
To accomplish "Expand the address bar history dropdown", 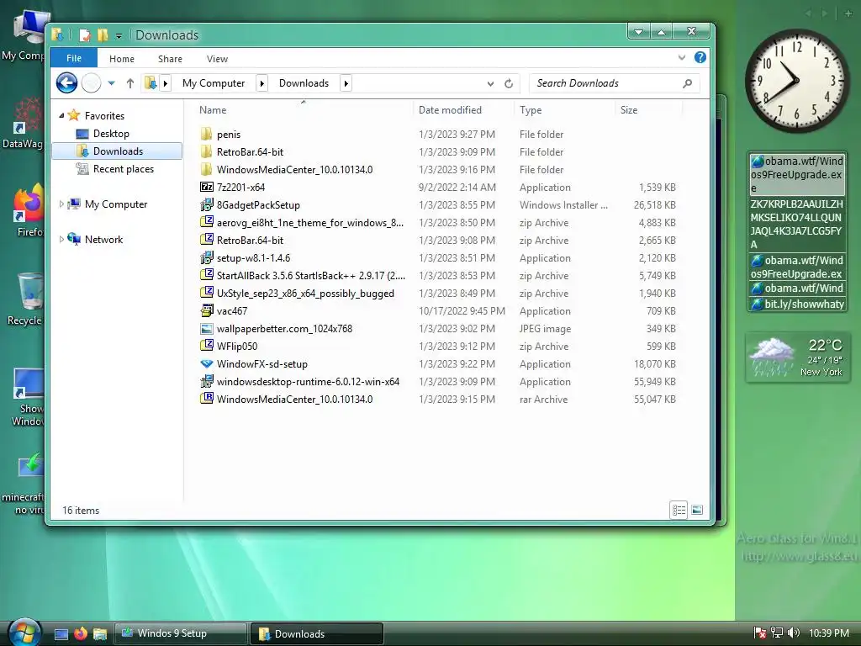I will [x=490, y=83].
